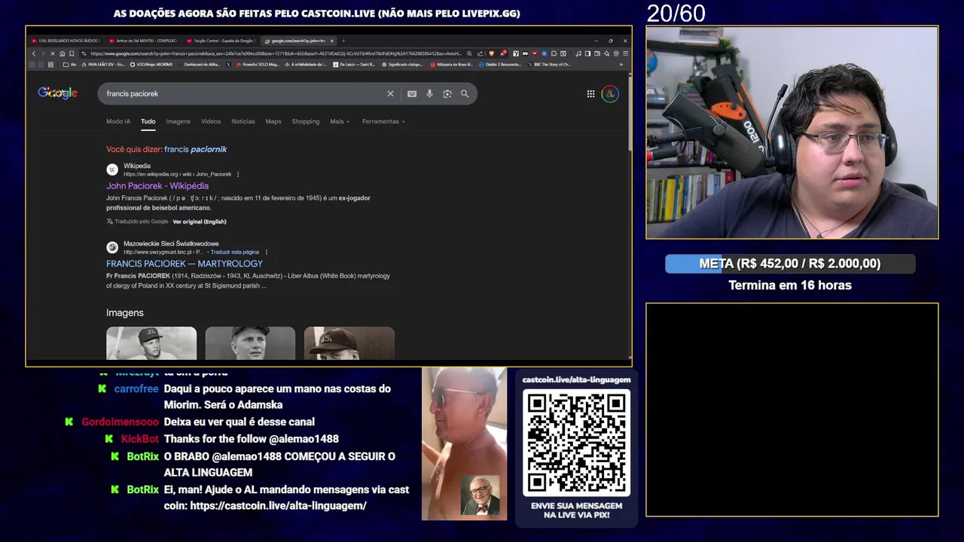Open the Brave VPN shield icon
The width and height of the screenshot is (964, 542).
tap(616, 53)
